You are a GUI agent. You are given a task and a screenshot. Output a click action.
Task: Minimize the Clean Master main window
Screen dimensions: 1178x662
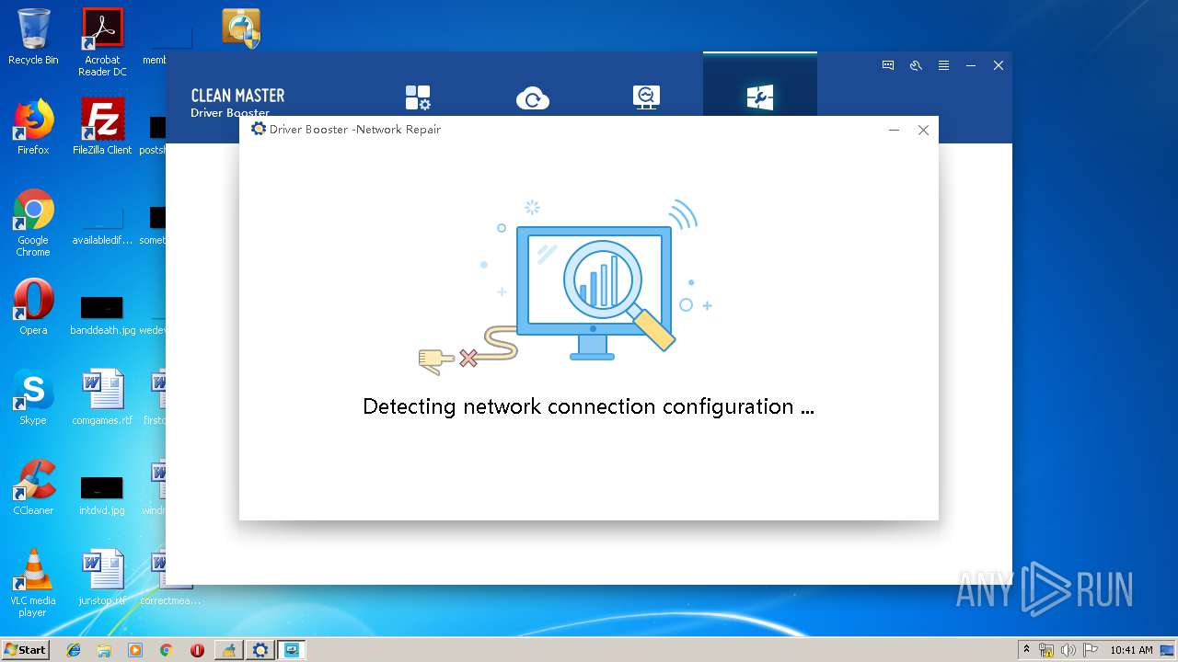pyautogui.click(x=971, y=65)
